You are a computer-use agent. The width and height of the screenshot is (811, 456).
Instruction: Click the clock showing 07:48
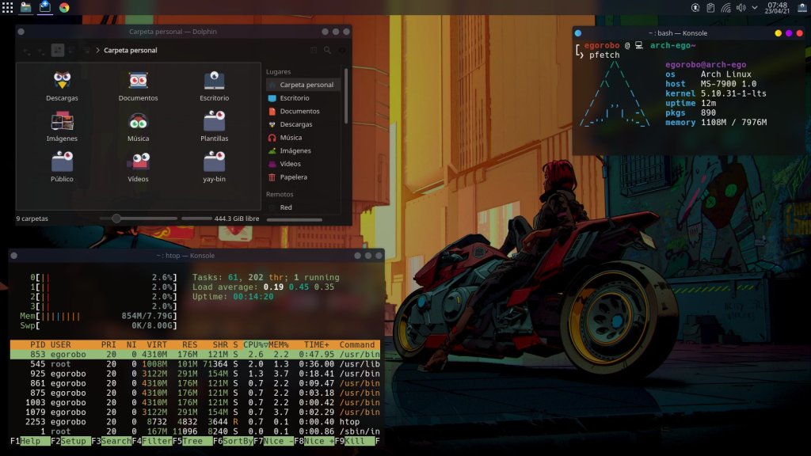[777, 5]
